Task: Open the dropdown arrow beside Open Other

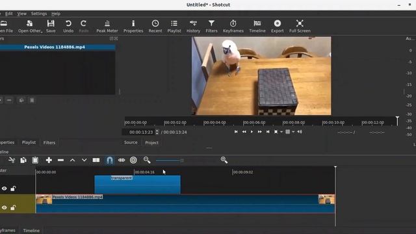Action: (x=42, y=32)
